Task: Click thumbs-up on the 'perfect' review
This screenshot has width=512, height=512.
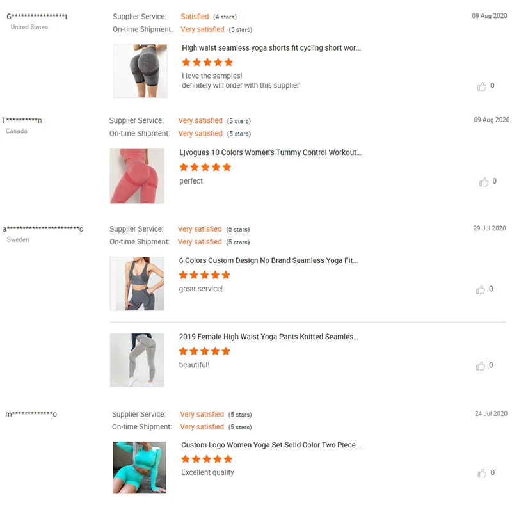Action: coord(484,182)
